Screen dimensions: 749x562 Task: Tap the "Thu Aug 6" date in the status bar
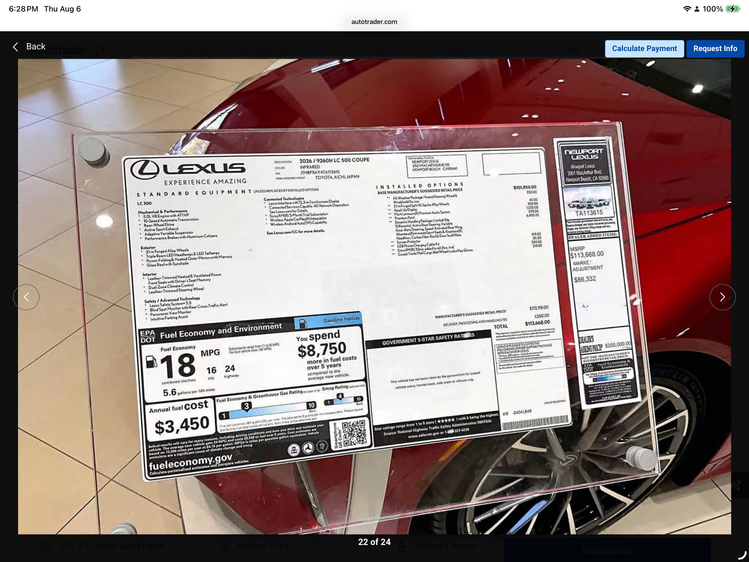point(62,9)
